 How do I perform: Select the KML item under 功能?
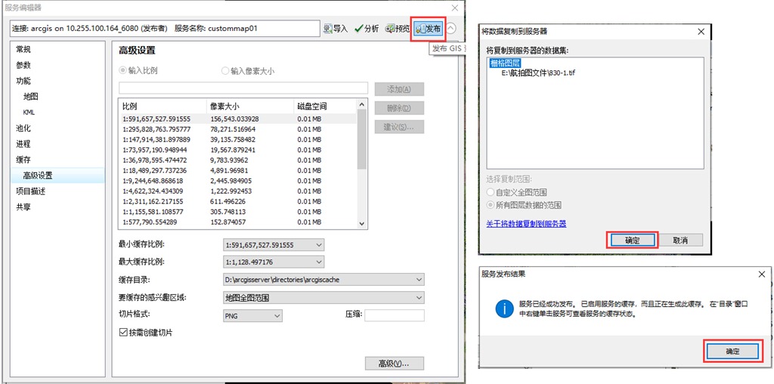pos(29,112)
